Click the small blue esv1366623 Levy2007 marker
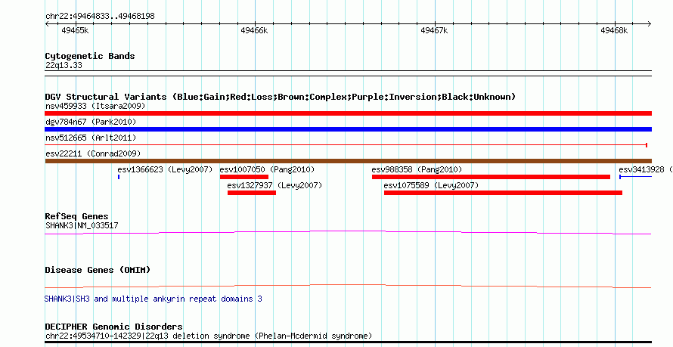Viewport: 673px width, 347px height. click(x=119, y=177)
